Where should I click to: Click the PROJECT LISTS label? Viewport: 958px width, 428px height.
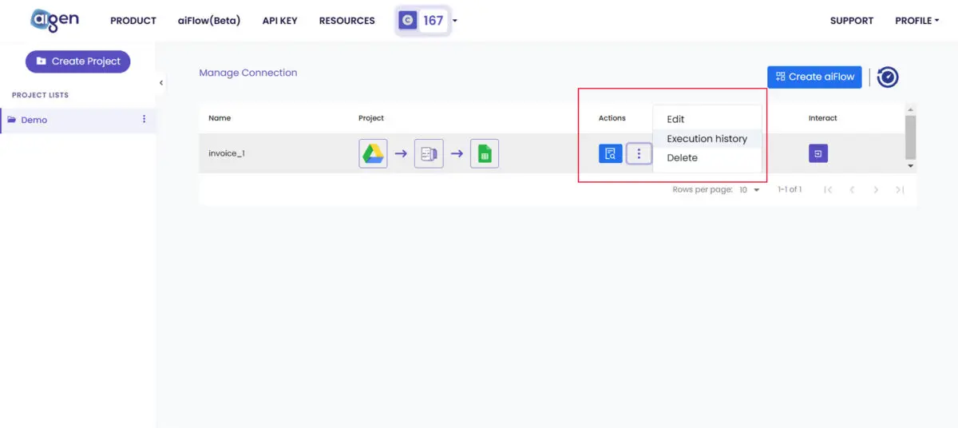click(x=40, y=95)
